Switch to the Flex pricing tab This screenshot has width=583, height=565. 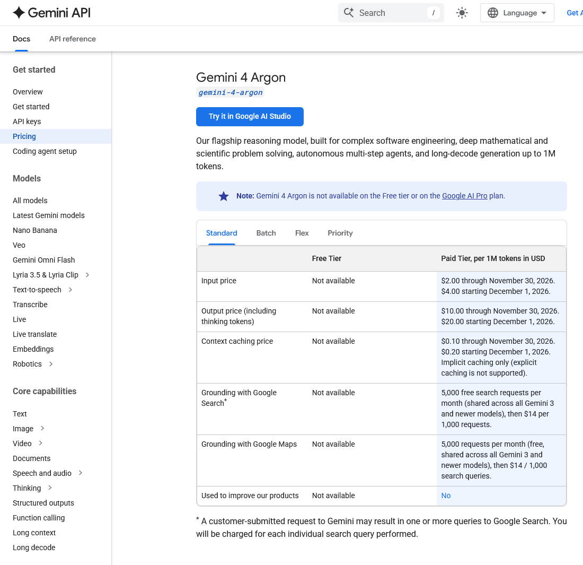(x=302, y=233)
